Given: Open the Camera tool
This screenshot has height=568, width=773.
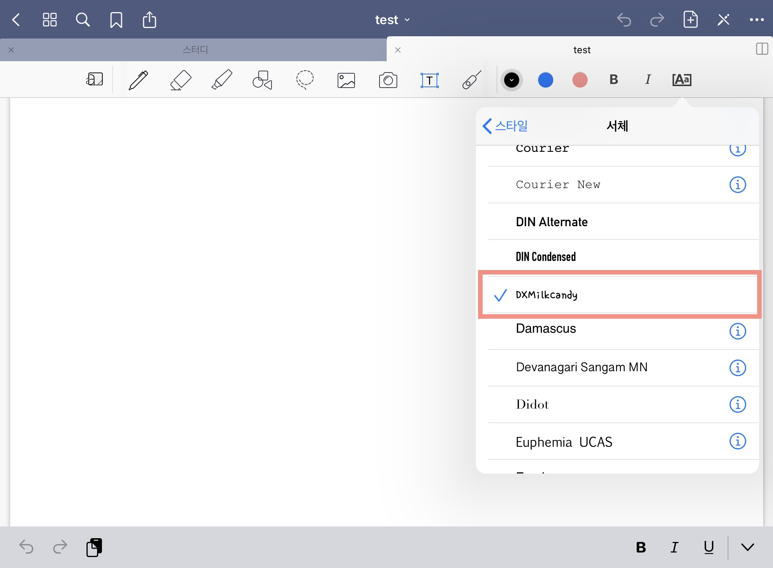Looking at the screenshot, I should coord(388,80).
